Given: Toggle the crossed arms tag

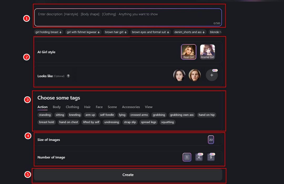Looking at the screenshot, I should click(139, 115).
